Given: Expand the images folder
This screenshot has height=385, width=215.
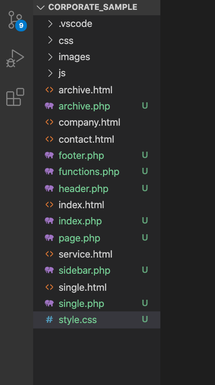Looking at the screenshot, I should 97,57.
